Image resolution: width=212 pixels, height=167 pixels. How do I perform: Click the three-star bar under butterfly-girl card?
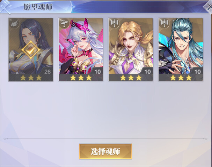point(81,78)
